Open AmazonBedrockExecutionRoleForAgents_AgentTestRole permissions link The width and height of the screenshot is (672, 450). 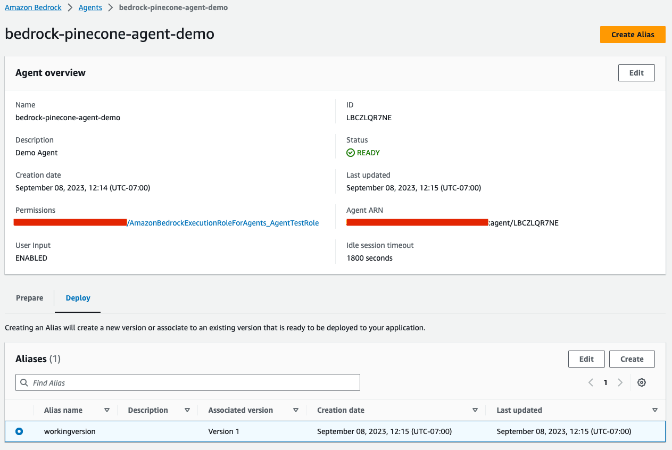coord(224,223)
